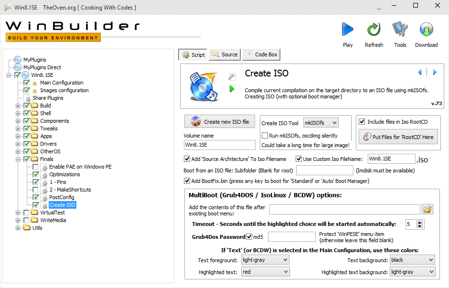Click the Play build button
Screen dimensions: 449x288
point(348,29)
